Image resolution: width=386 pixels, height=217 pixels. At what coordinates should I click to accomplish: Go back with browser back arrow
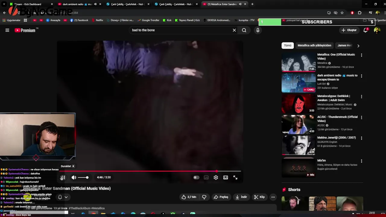point(5,13)
